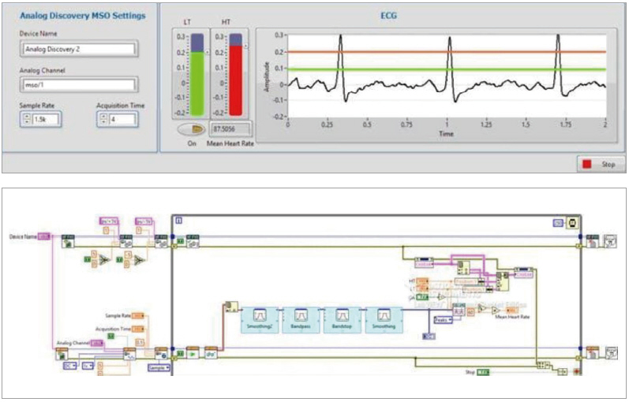Select the Device Name control terminal
Viewport: 629px width, 402px height.
tap(44, 236)
